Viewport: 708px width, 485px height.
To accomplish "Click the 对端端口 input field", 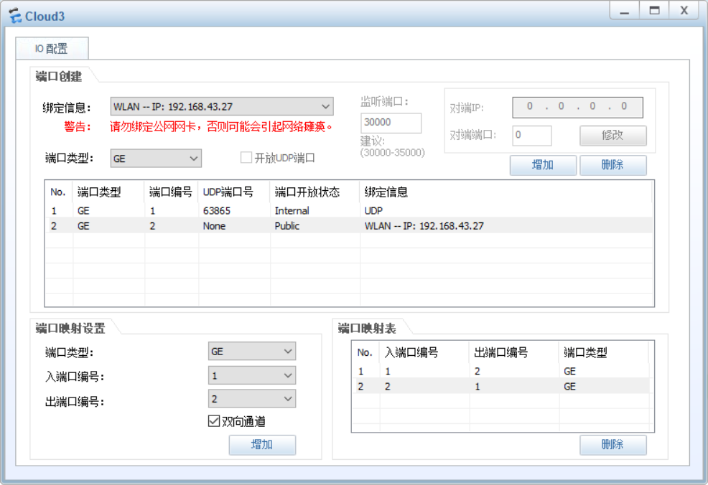I will pyautogui.click(x=532, y=136).
